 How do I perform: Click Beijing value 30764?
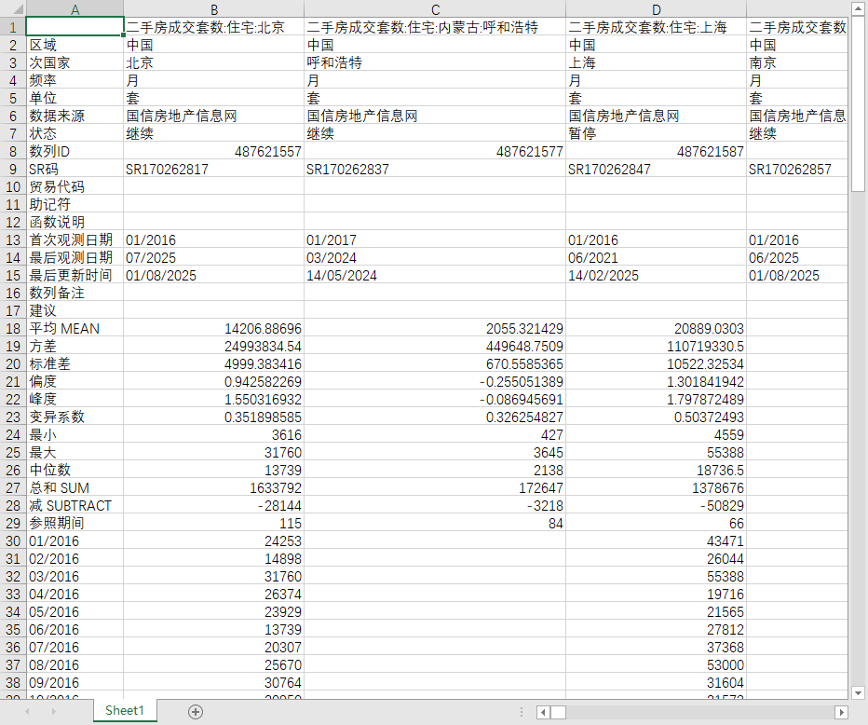coord(213,683)
